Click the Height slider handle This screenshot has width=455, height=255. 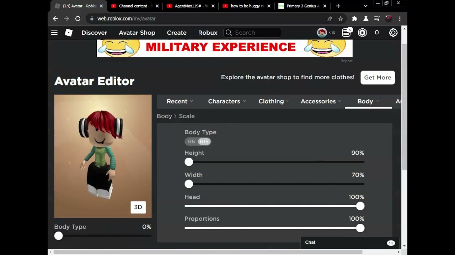[x=189, y=162]
